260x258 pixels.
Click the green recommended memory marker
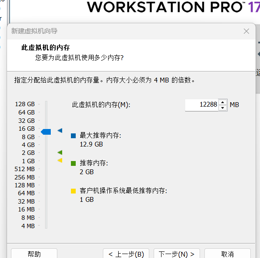(x=60, y=152)
